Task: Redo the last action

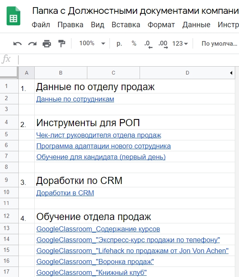Action: (33, 44)
